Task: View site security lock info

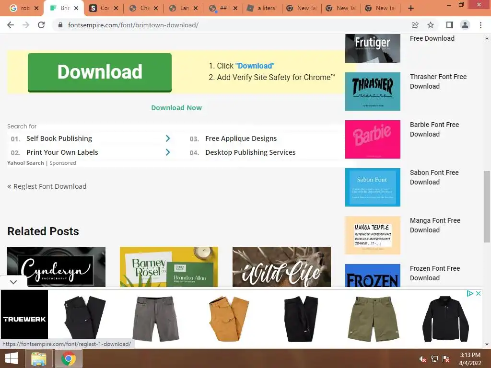Action: [x=60, y=25]
